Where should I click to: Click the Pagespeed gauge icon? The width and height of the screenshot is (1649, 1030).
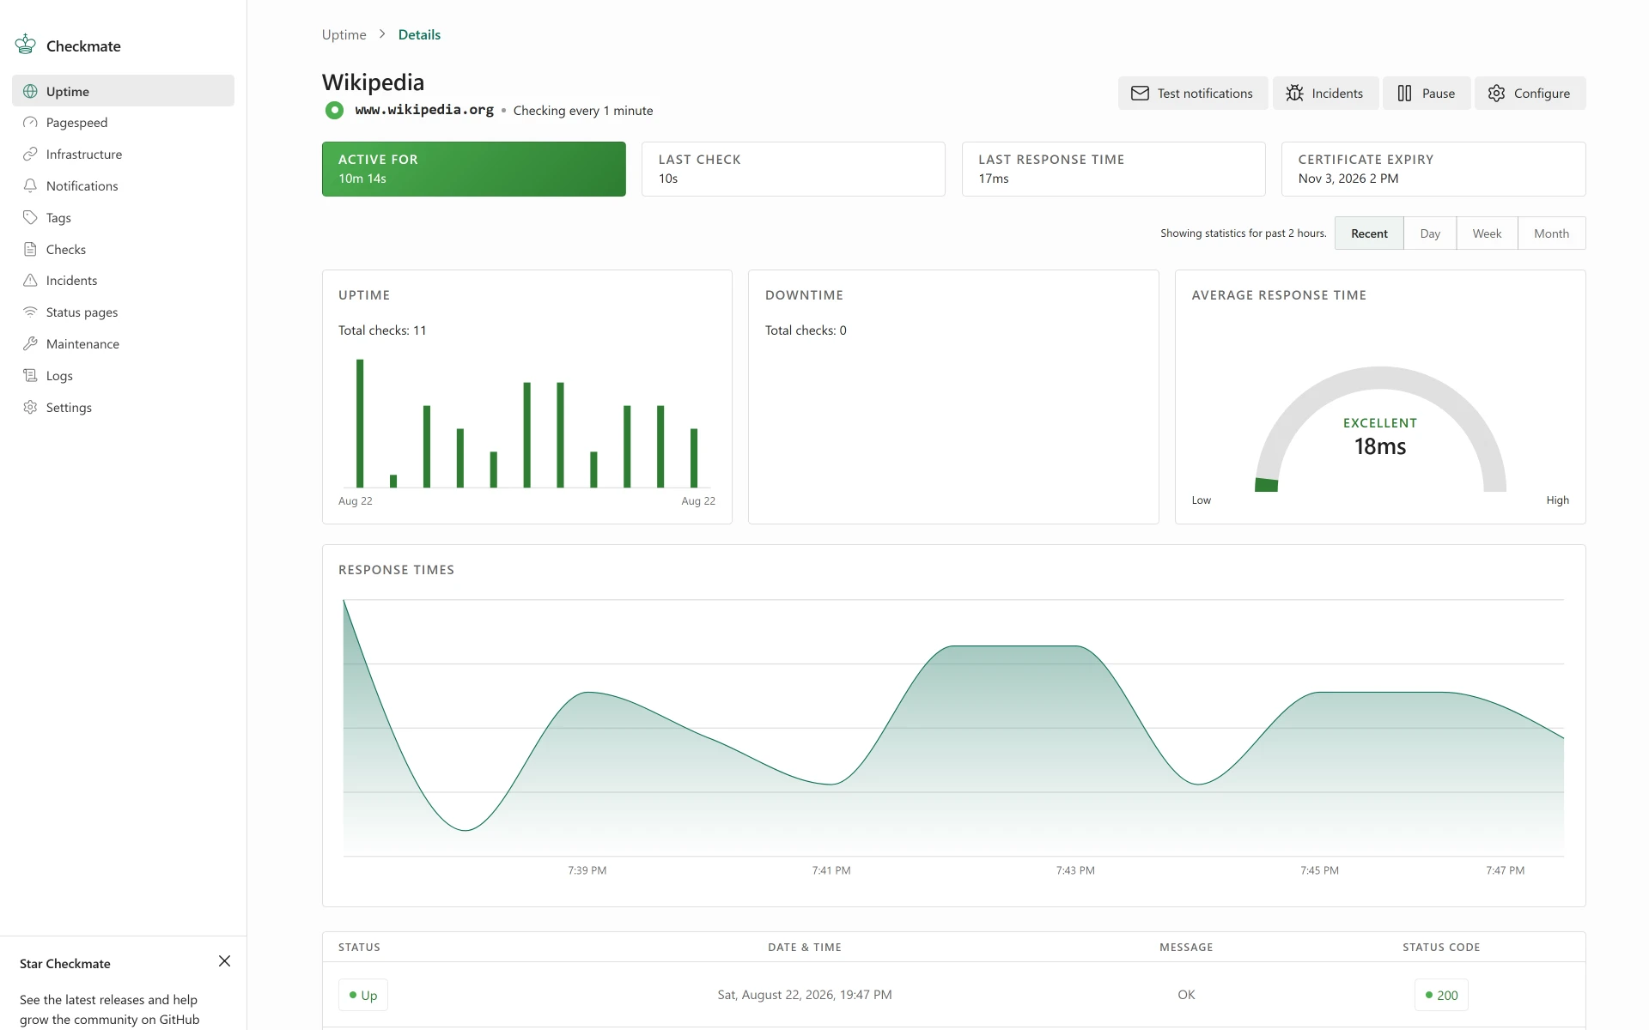(30, 123)
